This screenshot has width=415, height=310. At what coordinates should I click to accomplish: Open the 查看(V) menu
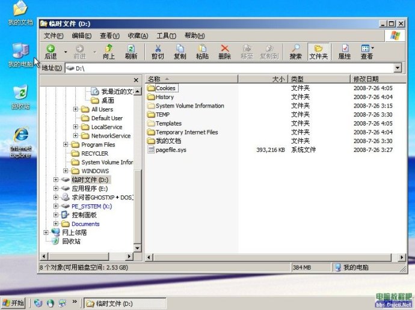(x=109, y=35)
